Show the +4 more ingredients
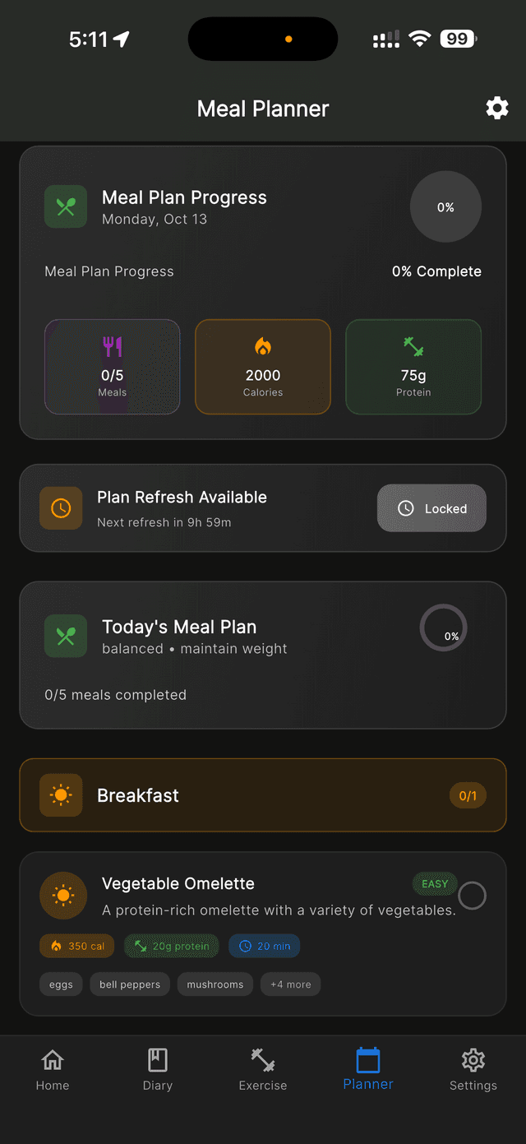This screenshot has width=526, height=1144. click(290, 984)
